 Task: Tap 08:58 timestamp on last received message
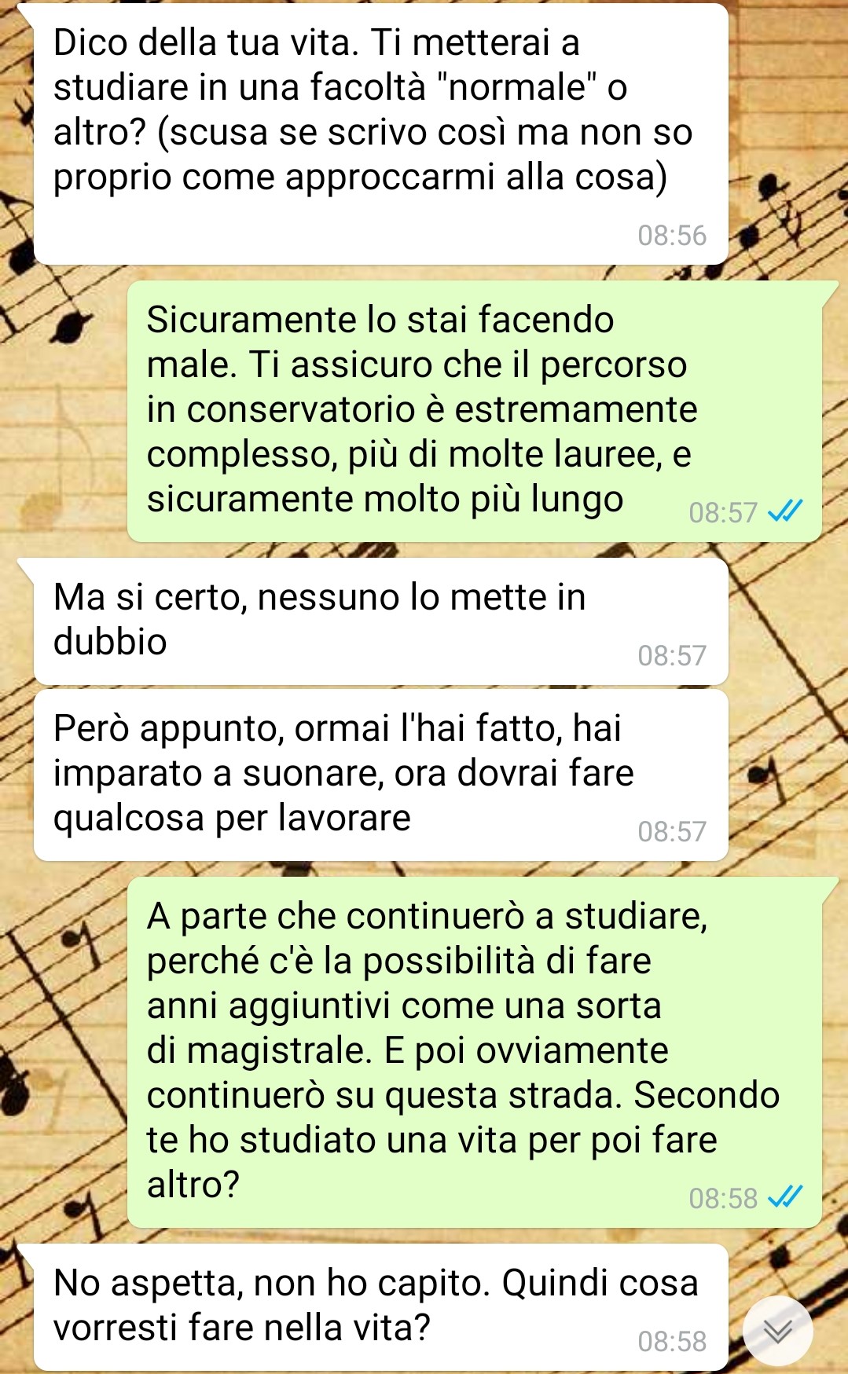coord(672,1342)
